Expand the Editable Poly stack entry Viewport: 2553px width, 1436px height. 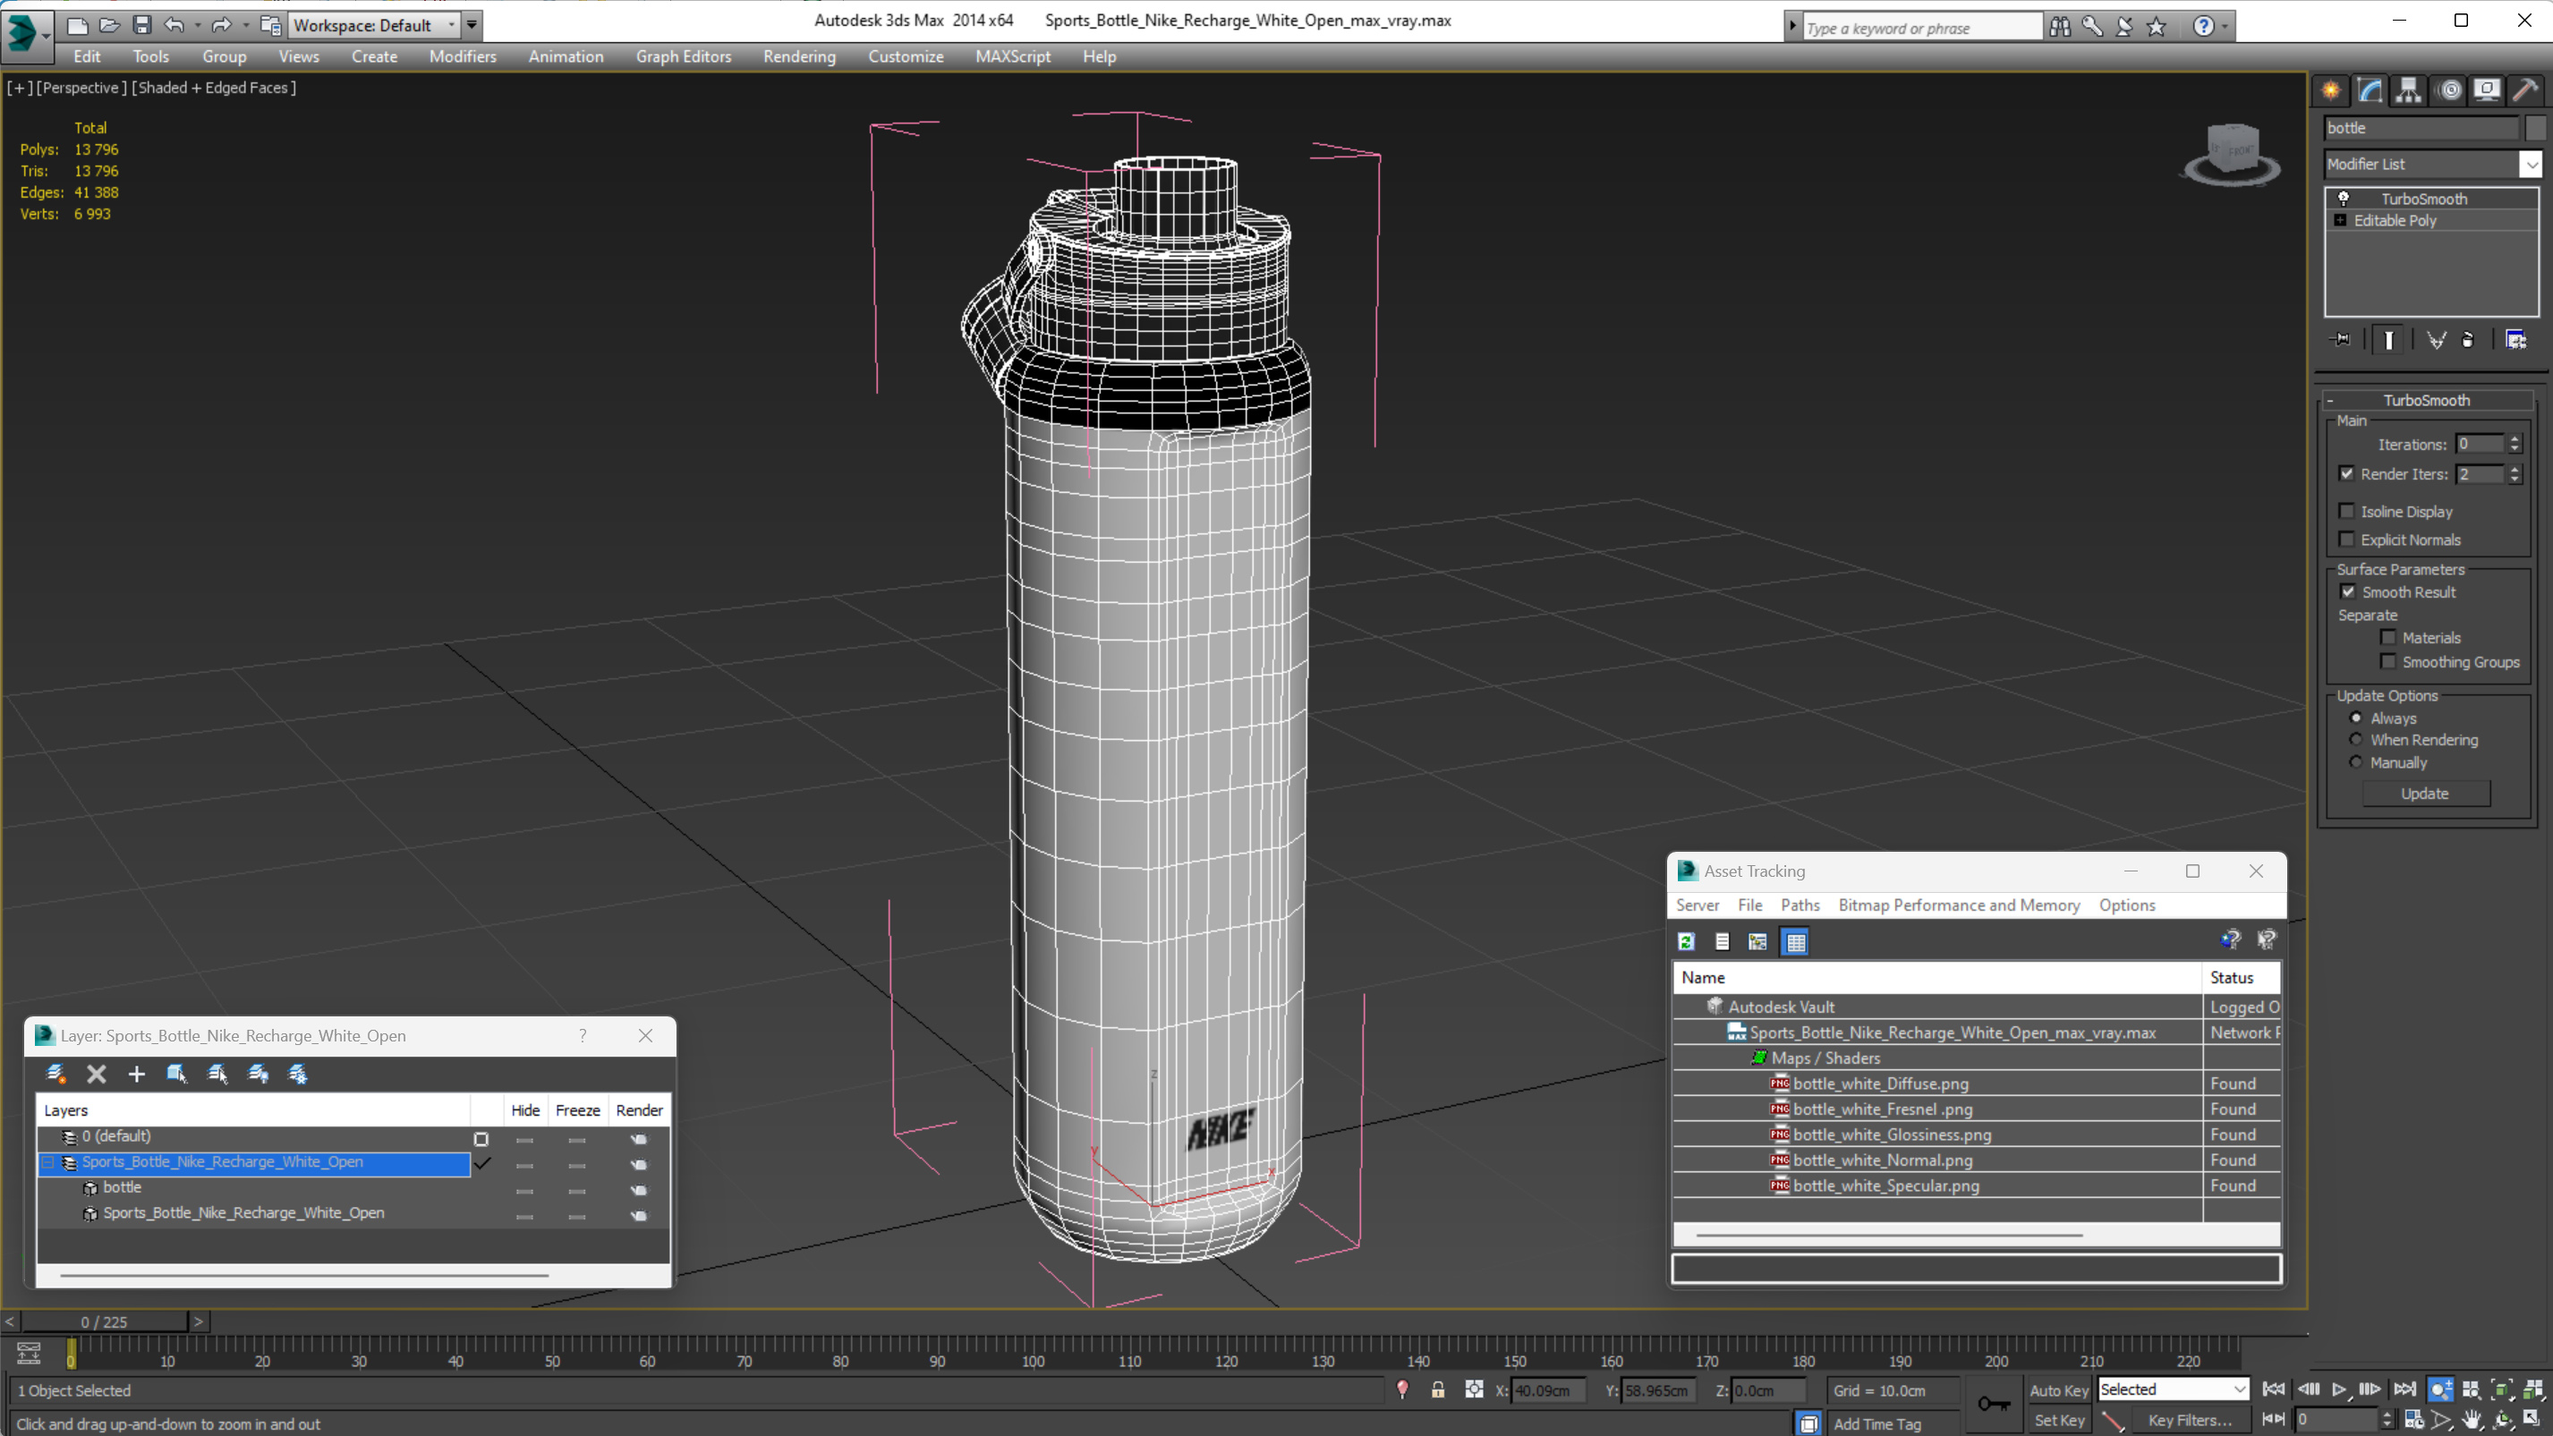point(2340,220)
